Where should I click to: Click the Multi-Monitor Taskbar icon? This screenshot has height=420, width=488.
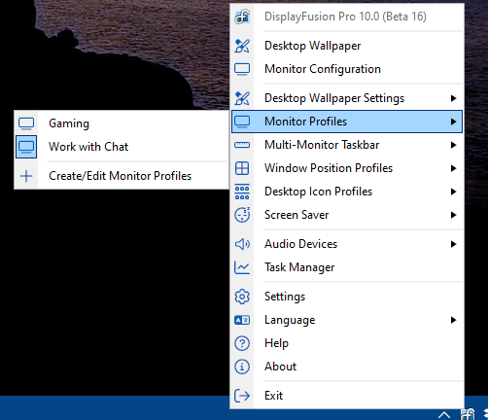[242, 145]
